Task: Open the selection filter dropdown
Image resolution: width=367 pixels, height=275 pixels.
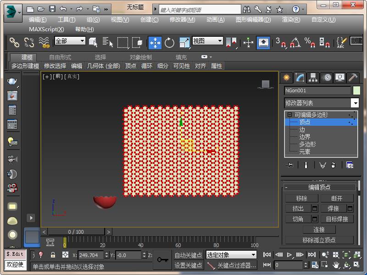Action: [x=70, y=41]
